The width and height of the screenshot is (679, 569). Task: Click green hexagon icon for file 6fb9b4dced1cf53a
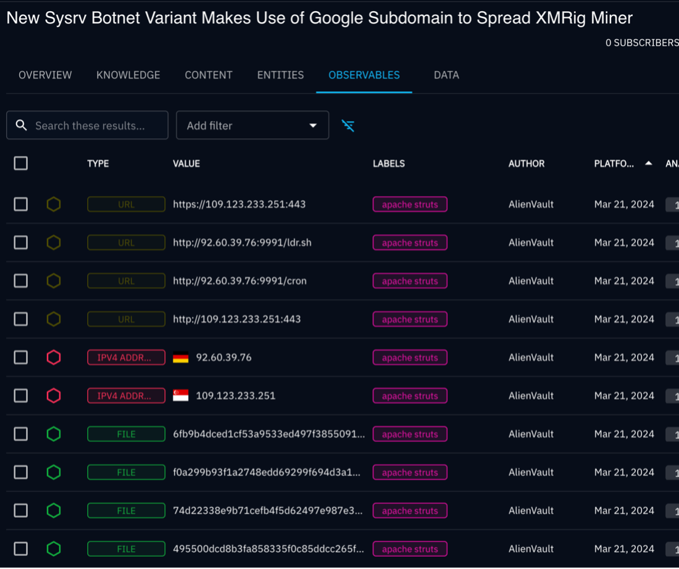click(x=54, y=434)
